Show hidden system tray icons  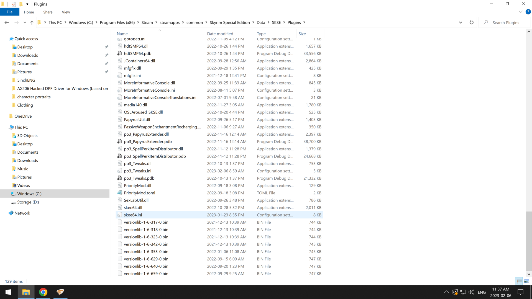click(446, 292)
